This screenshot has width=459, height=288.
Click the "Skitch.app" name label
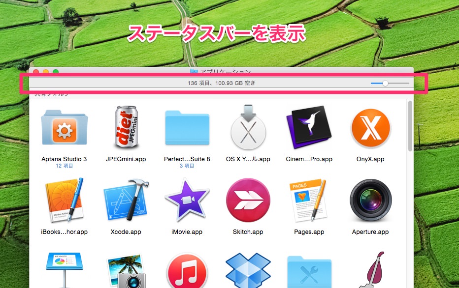248,232
